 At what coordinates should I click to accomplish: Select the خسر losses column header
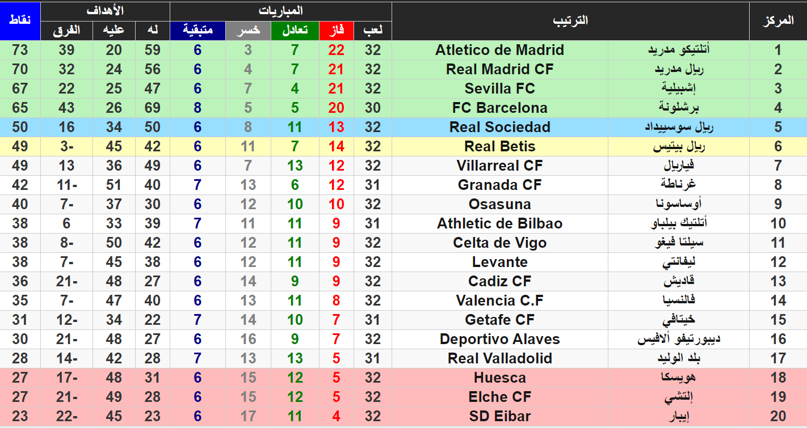(x=248, y=31)
